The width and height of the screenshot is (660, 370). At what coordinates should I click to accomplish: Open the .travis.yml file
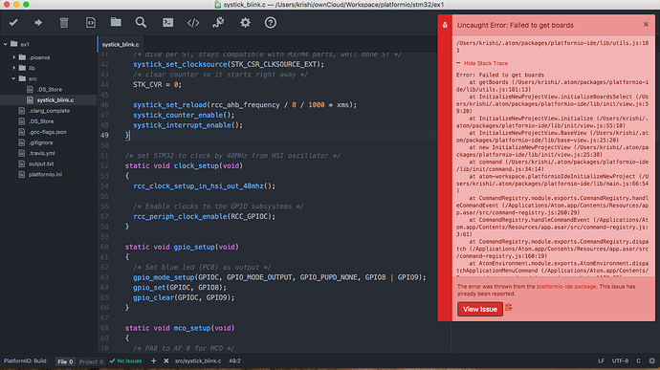pyautogui.click(x=42, y=153)
